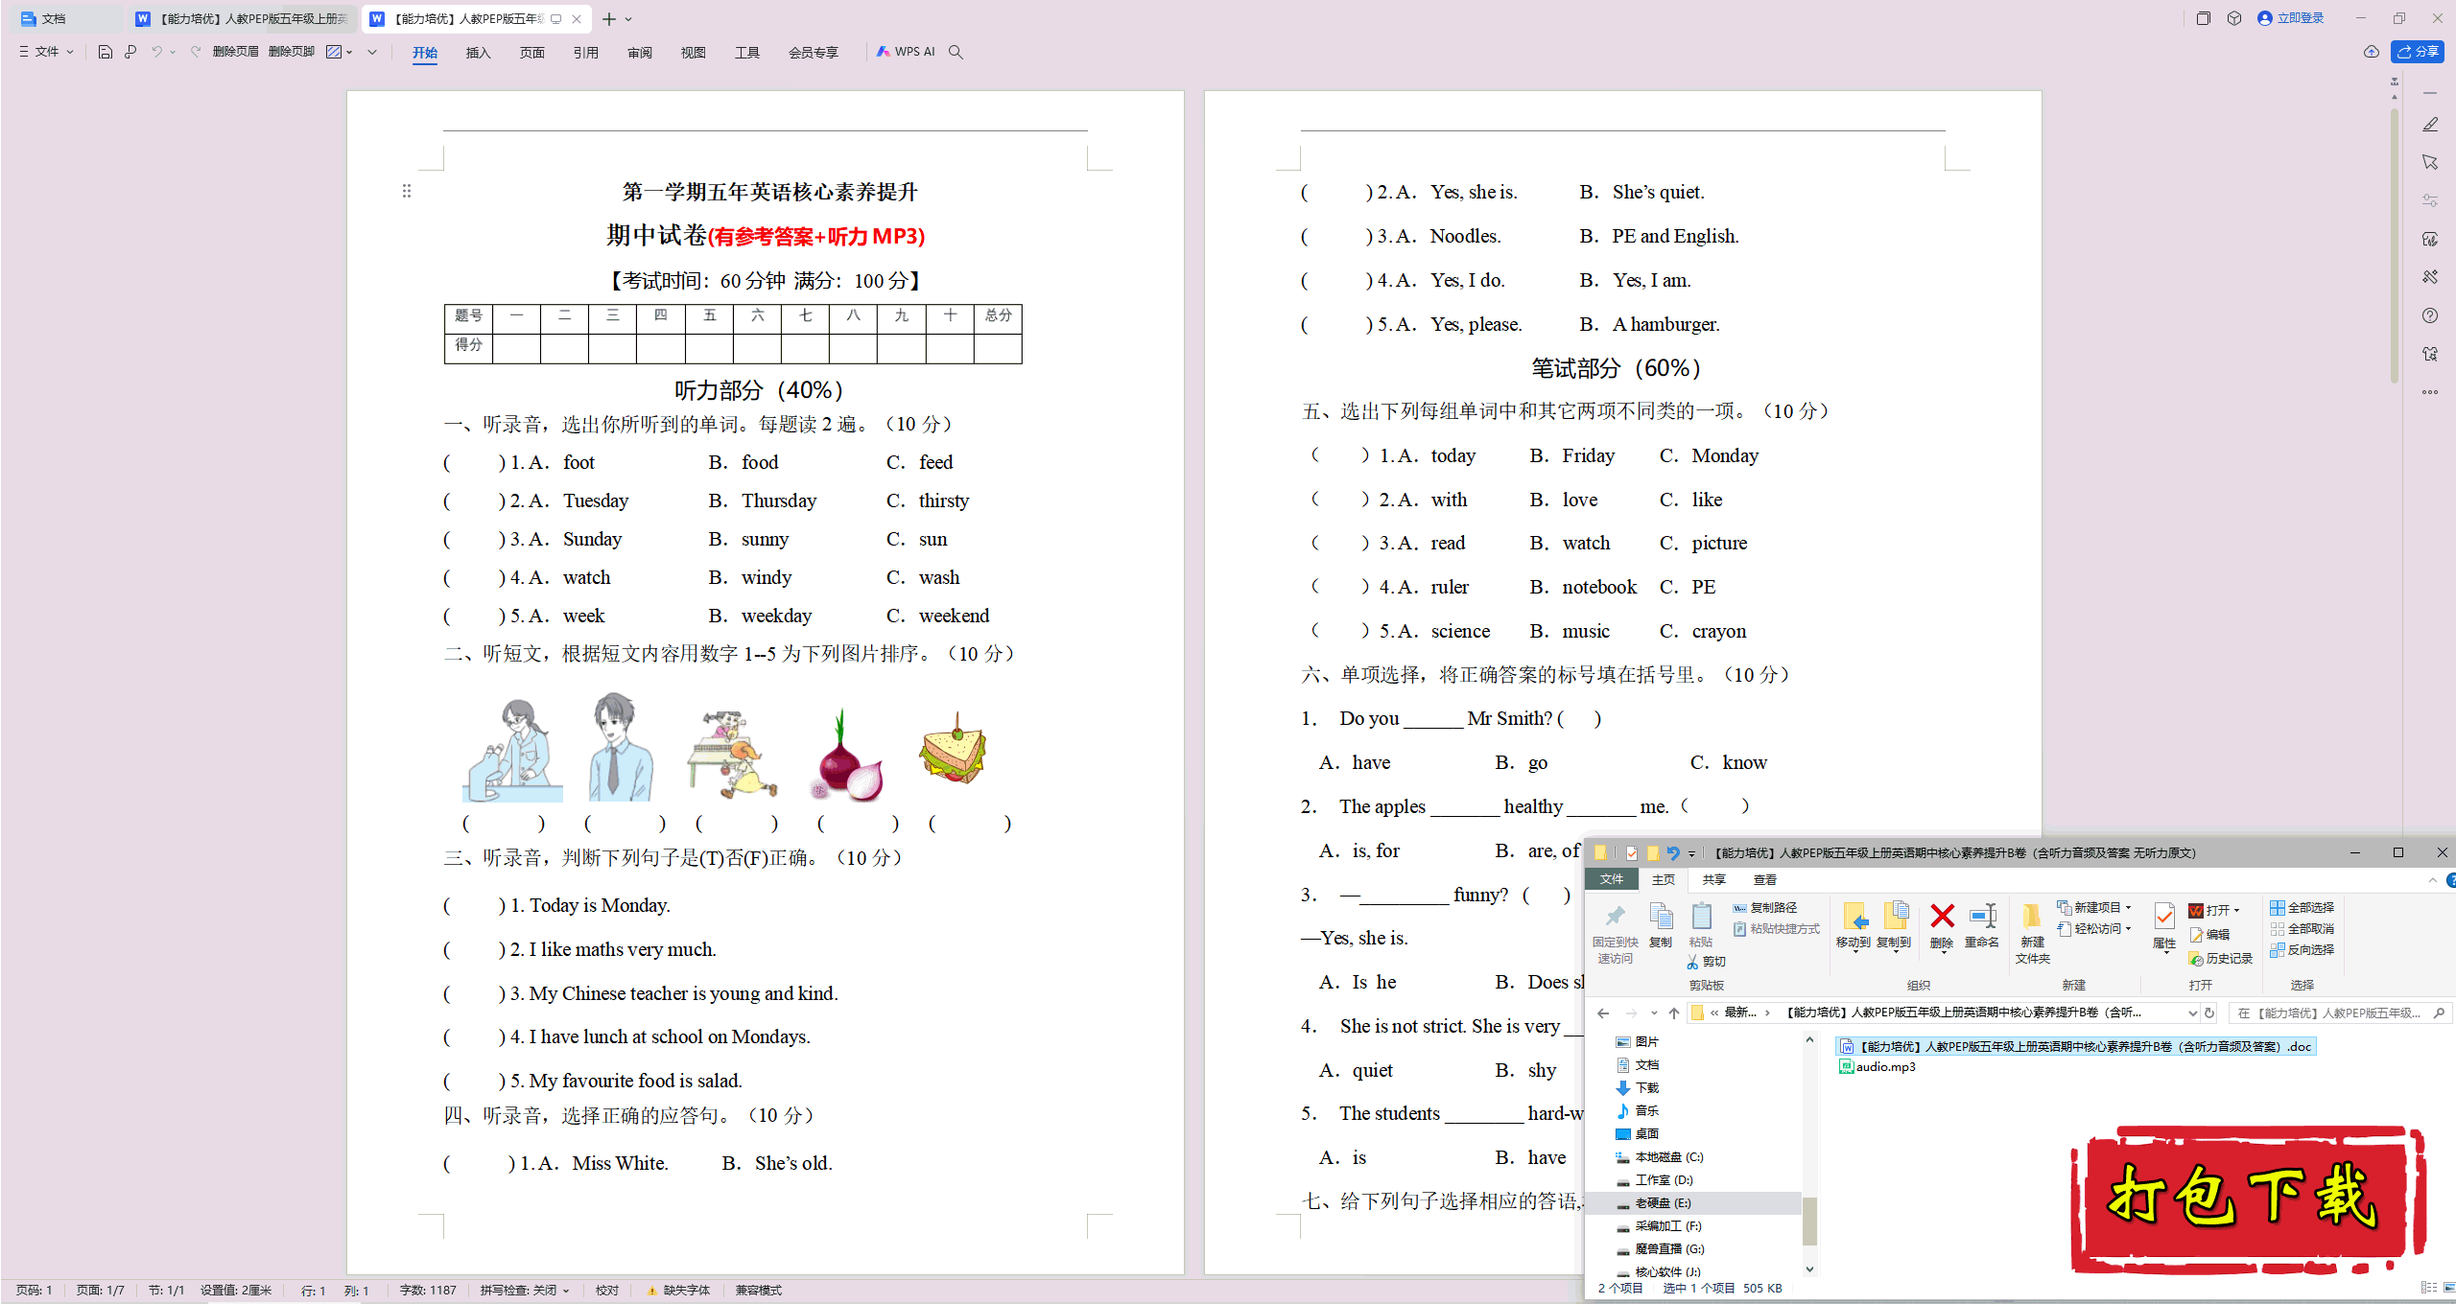Click New folder icon in Explorer ribbon
Screen dimensions: 2456x1304
[2031, 918]
